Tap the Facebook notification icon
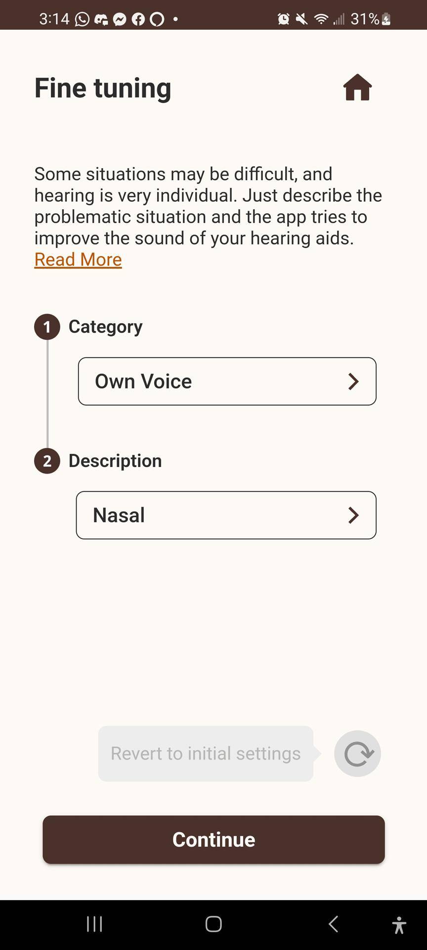The height and width of the screenshot is (950, 427). (138, 19)
